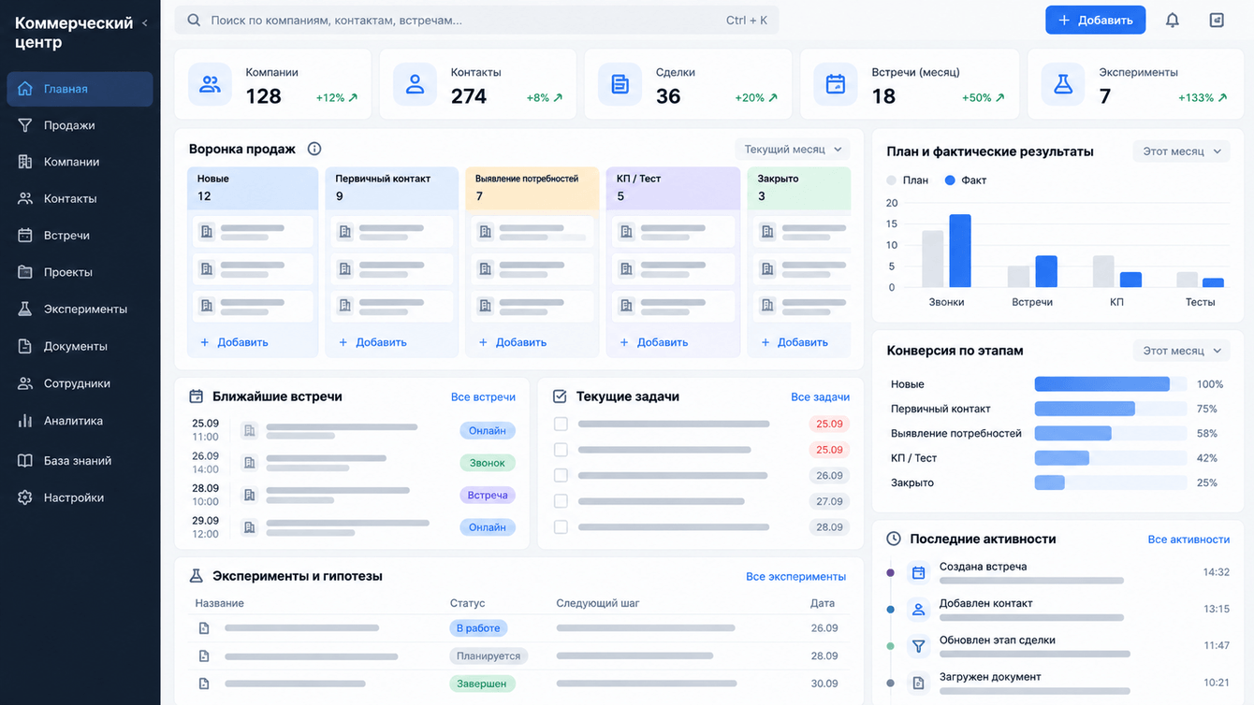Open the Все эксперименты link
The height and width of the screenshot is (705, 1254).
pos(795,576)
